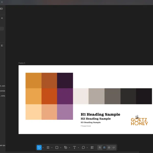Select the pale peach bottom-left swatch

[33, 112]
